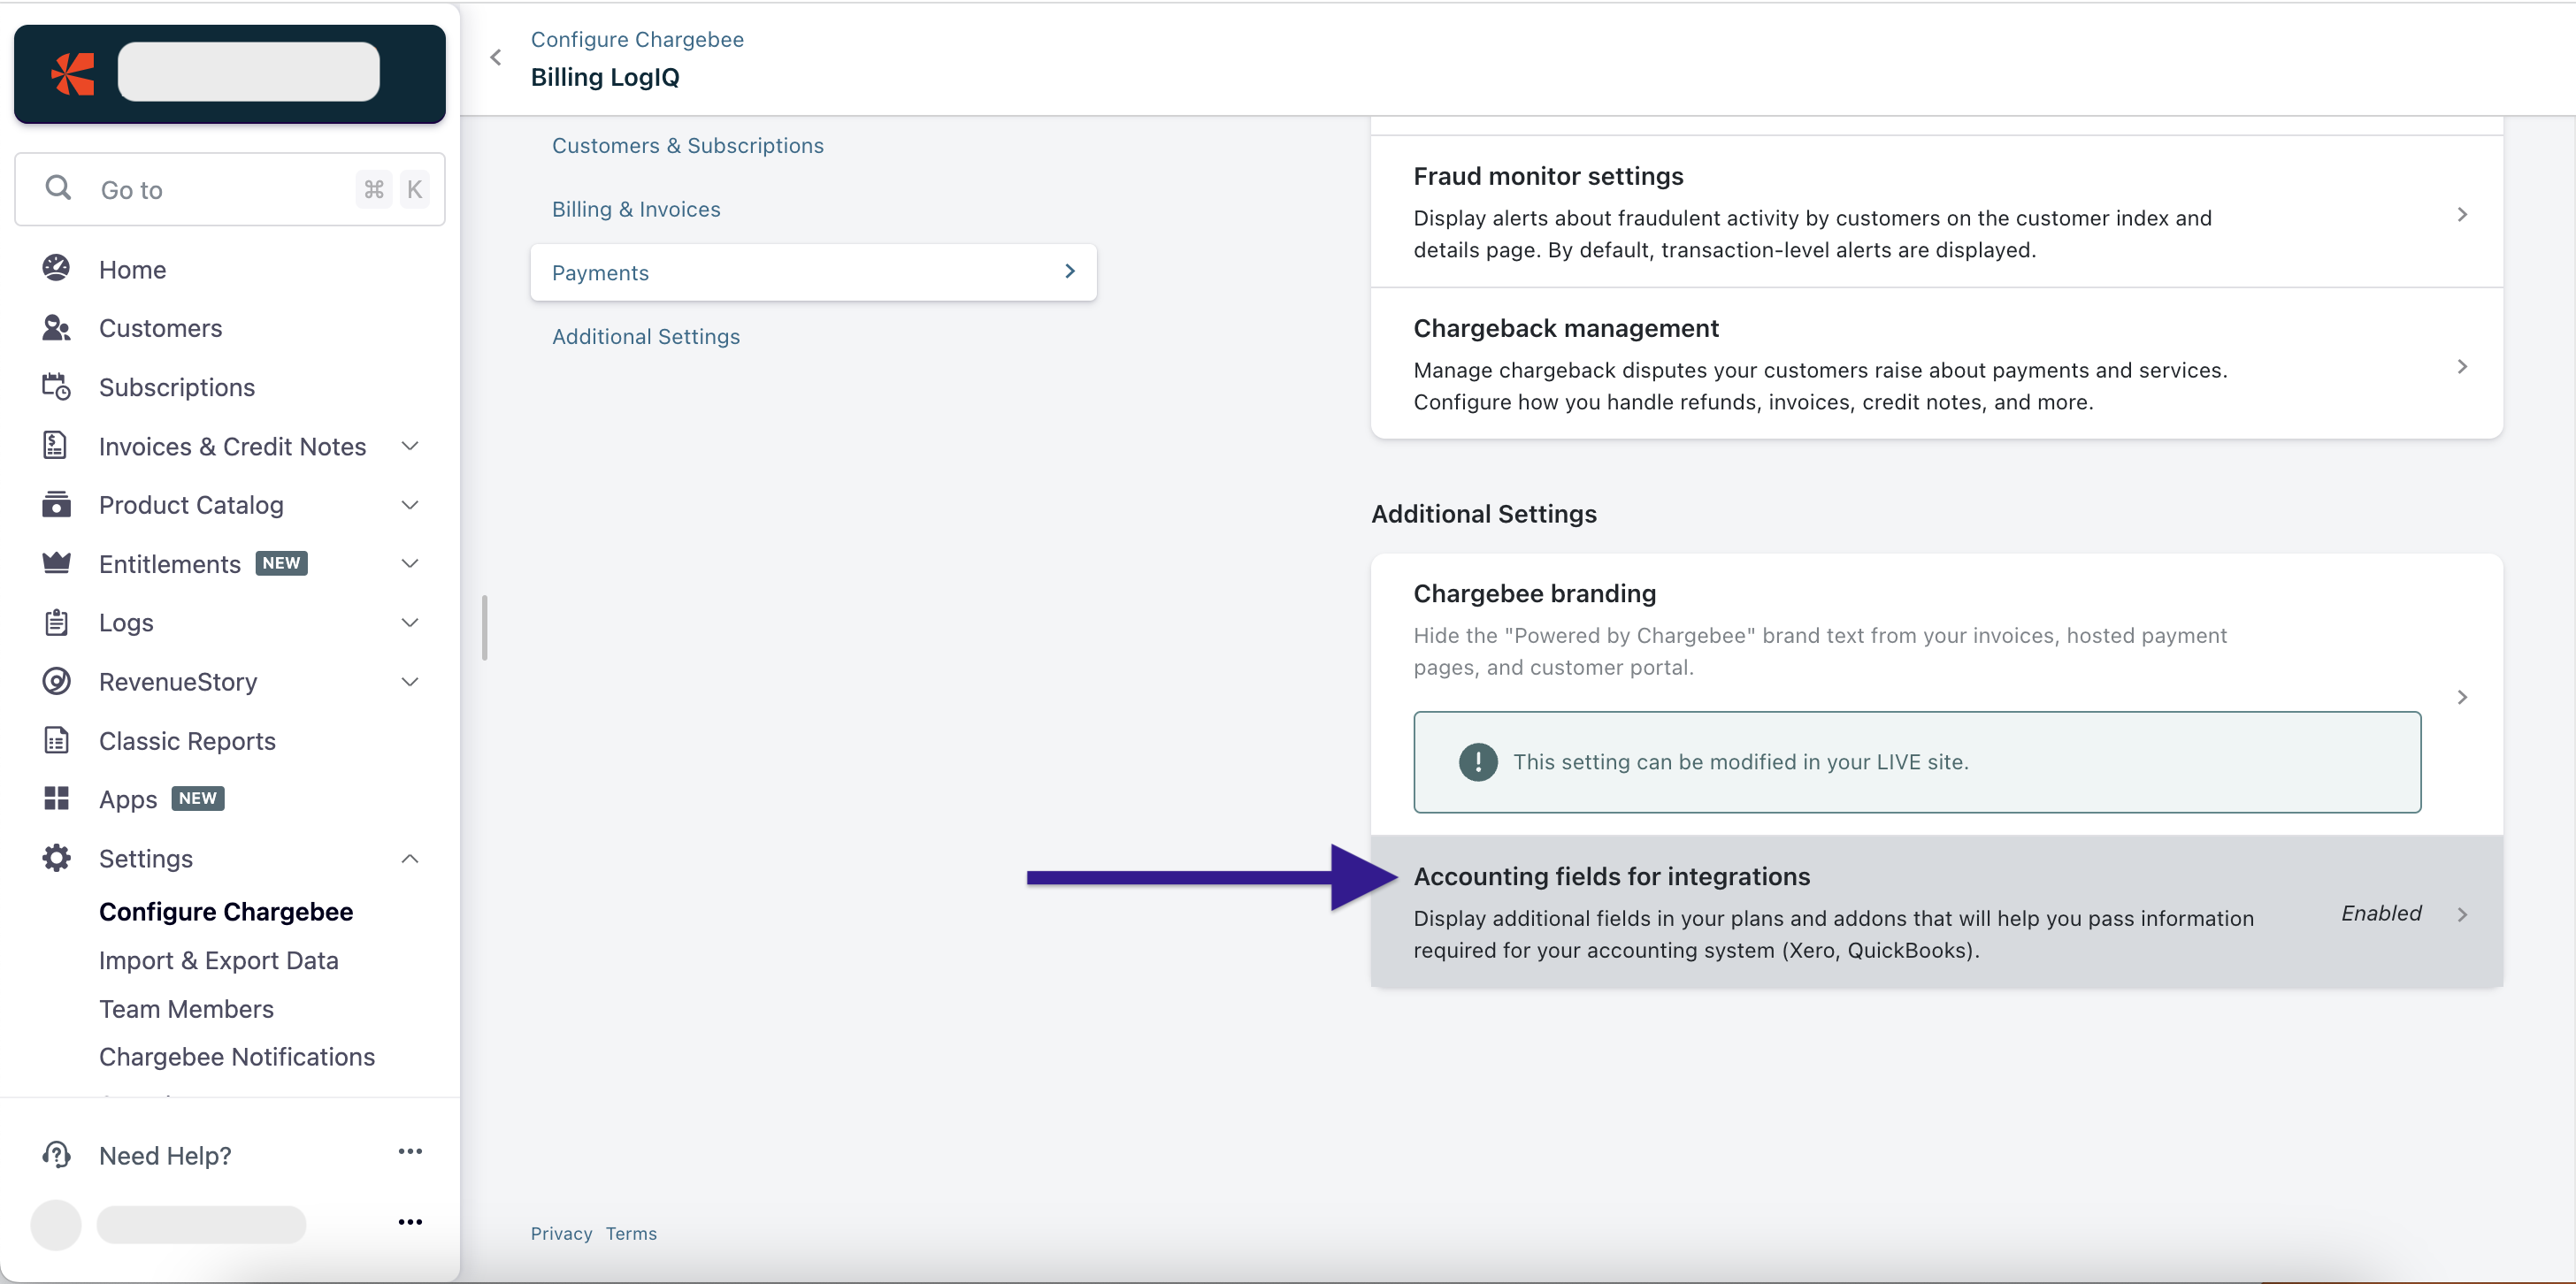Viewport: 2576px width, 1284px height.
Task: Click the ⌘ K keyboard shortcut hint
Action: (x=393, y=189)
